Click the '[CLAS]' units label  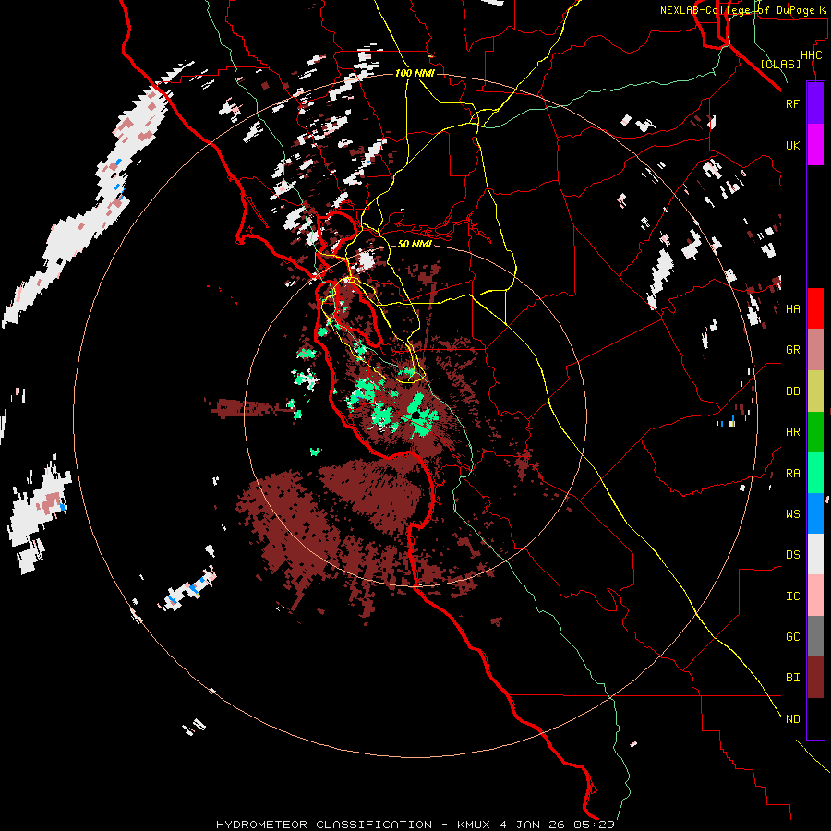point(780,64)
